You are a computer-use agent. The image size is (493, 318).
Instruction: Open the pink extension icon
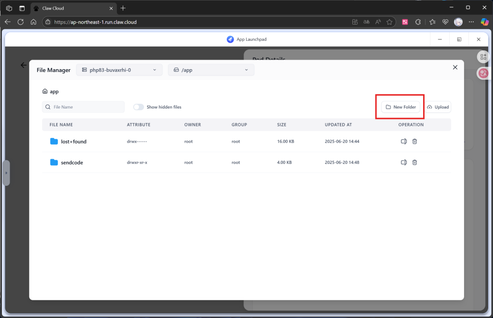tap(405, 22)
